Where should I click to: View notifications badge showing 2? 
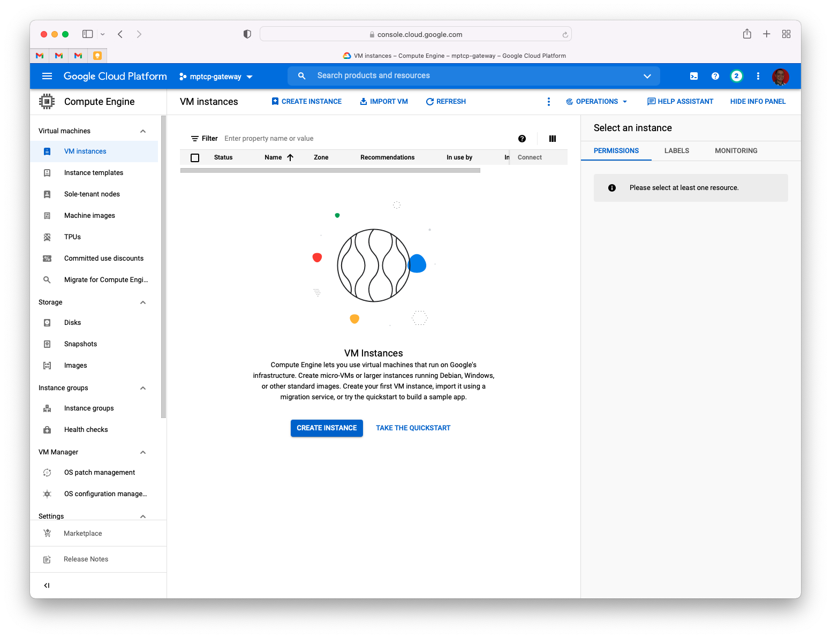click(737, 76)
